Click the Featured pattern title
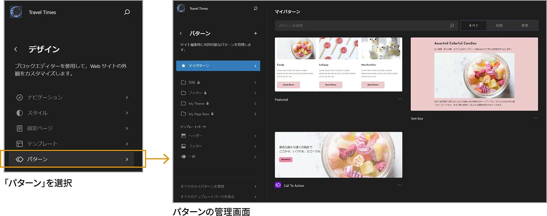 (281, 100)
